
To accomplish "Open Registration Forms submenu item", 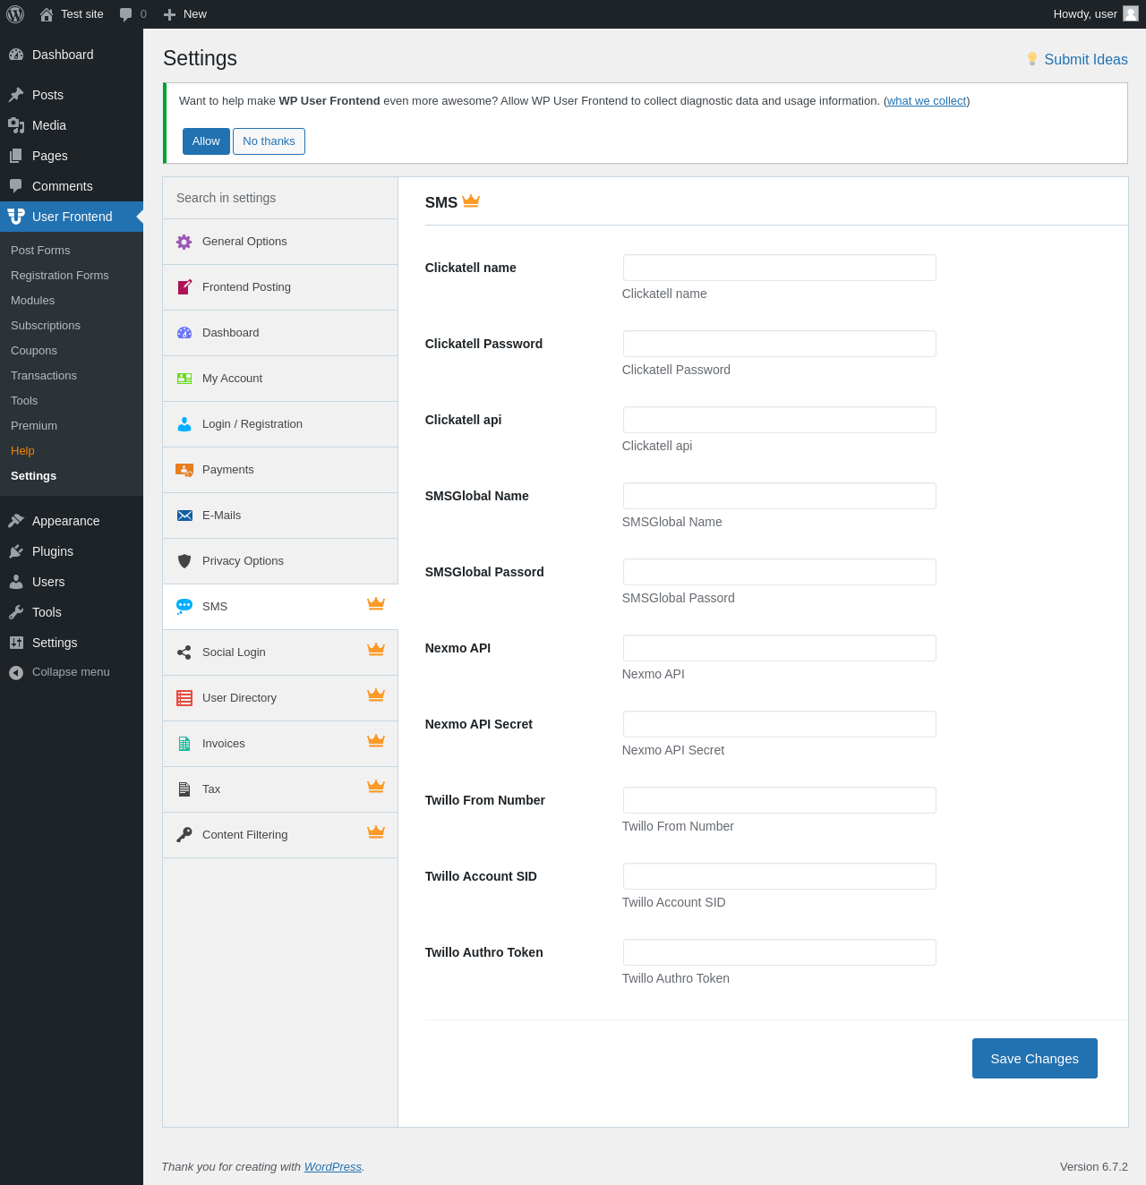I will point(60,276).
